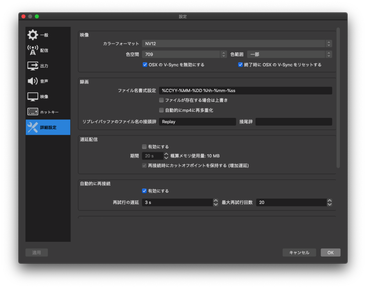Select the 出力 sidebar label
The image size is (366, 288).
coord(44,66)
